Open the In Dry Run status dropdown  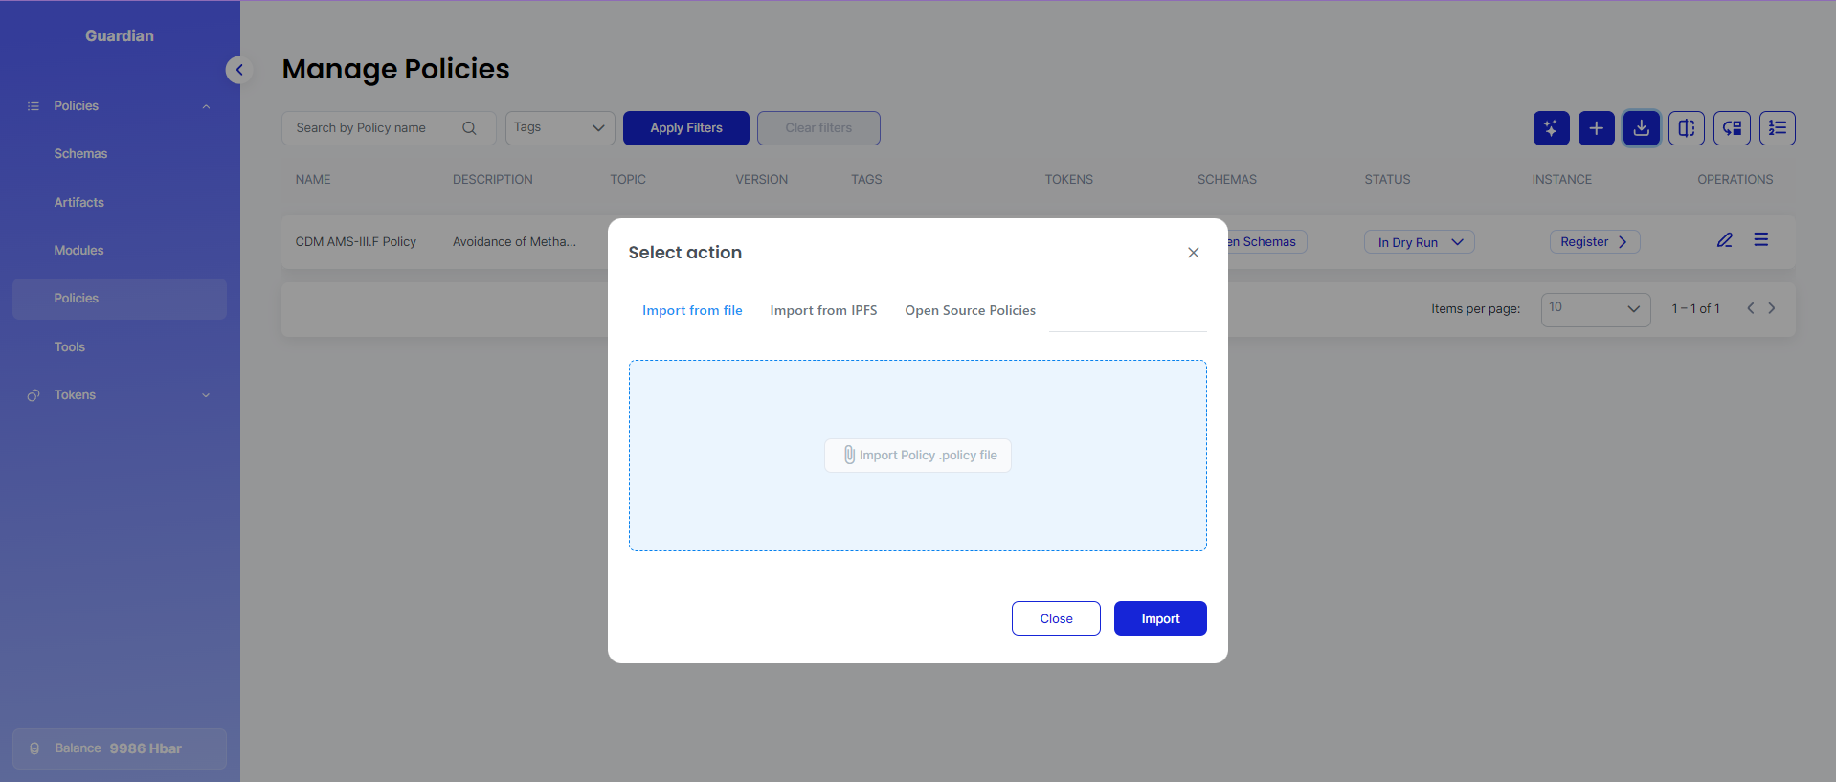click(x=1419, y=242)
